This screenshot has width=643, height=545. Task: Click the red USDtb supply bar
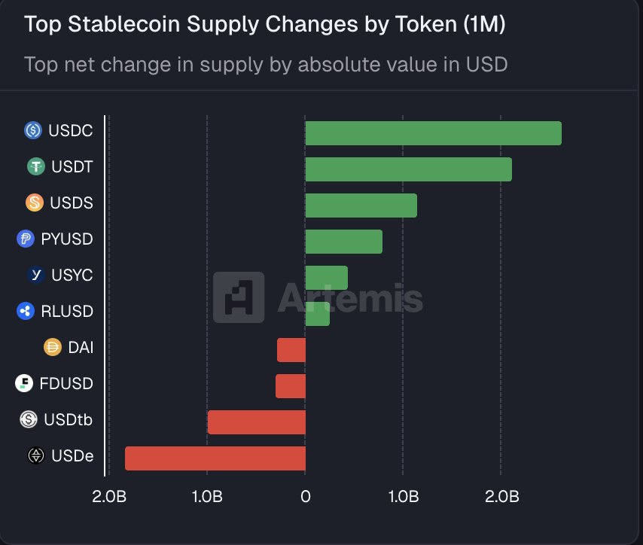tap(256, 422)
